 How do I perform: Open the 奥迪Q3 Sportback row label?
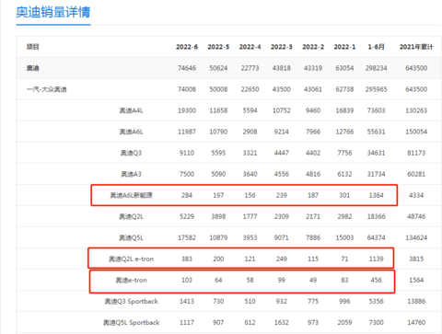point(131,301)
